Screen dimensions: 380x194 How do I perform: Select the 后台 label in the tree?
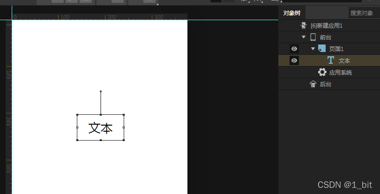tap(326, 84)
